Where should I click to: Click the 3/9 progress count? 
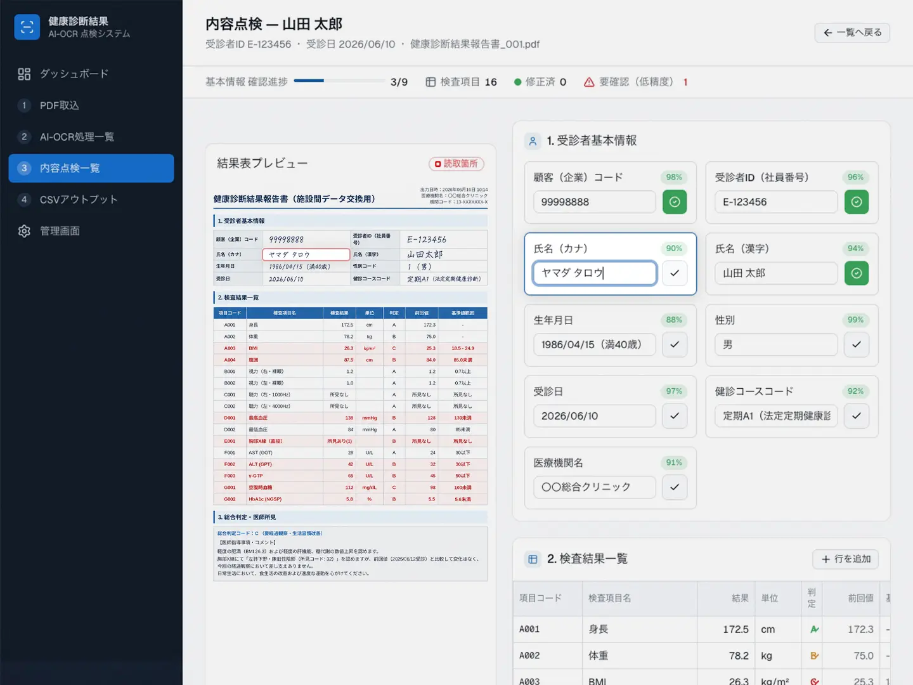(x=399, y=82)
